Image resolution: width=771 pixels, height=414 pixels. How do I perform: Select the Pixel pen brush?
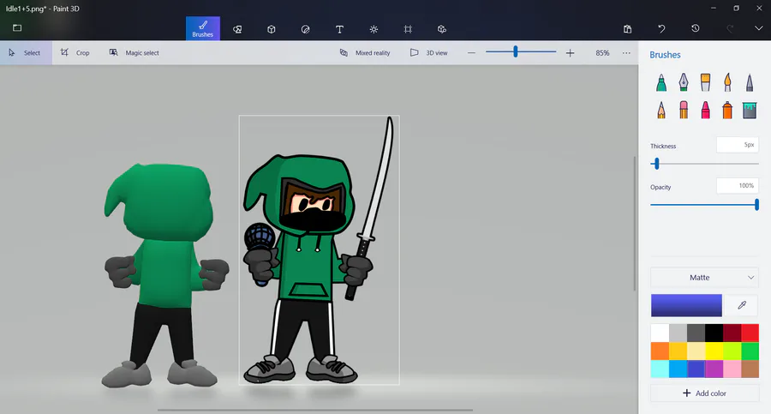750,82
